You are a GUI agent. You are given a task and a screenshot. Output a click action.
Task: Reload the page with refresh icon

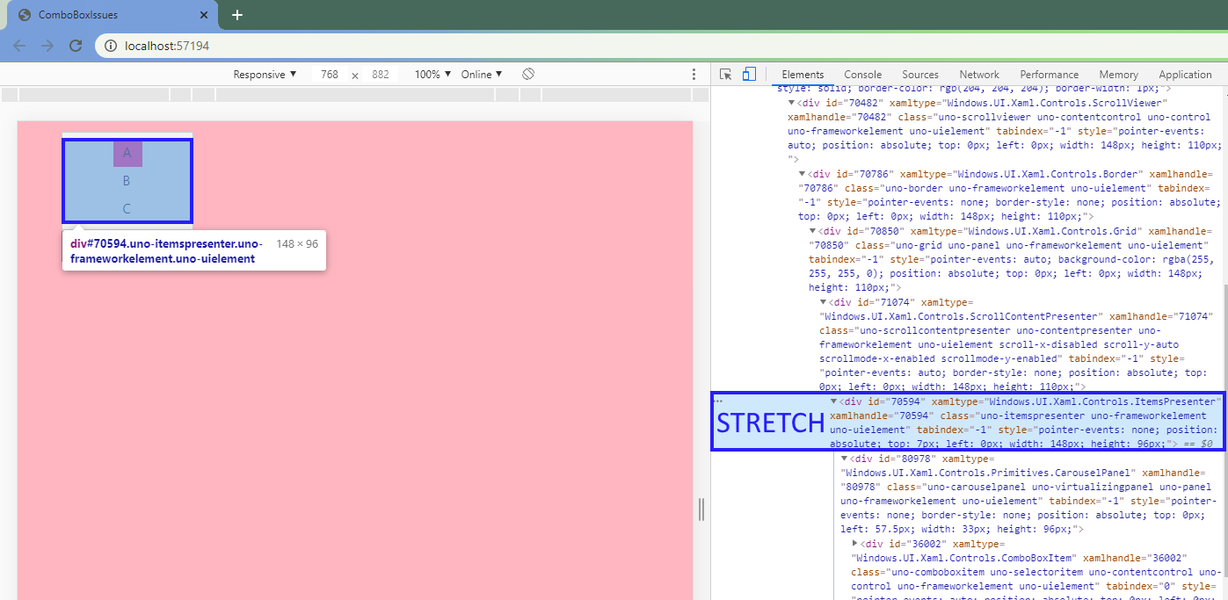pyautogui.click(x=76, y=46)
